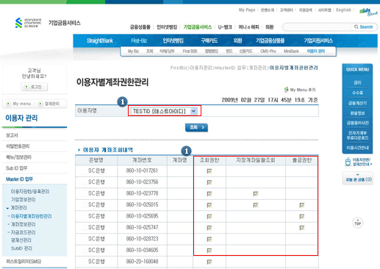Open the First-Biz tab
This screenshot has width=380, height=269.
(x=139, y=40)
